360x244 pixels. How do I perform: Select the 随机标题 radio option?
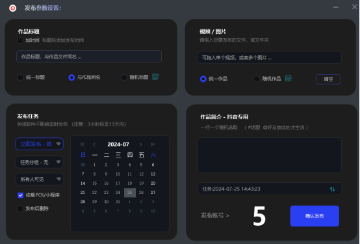pyautogui.click(x=124, y=77)
